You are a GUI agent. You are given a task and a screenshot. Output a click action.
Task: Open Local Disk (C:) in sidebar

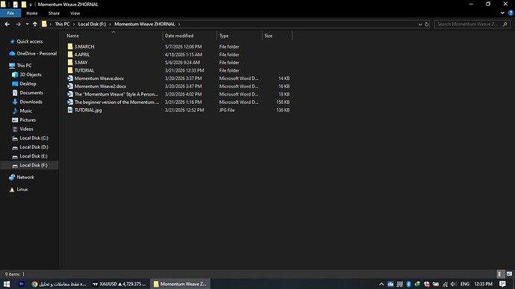click(34, 137)
